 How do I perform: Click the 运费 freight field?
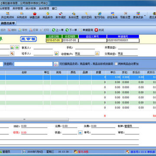(70, 126)
